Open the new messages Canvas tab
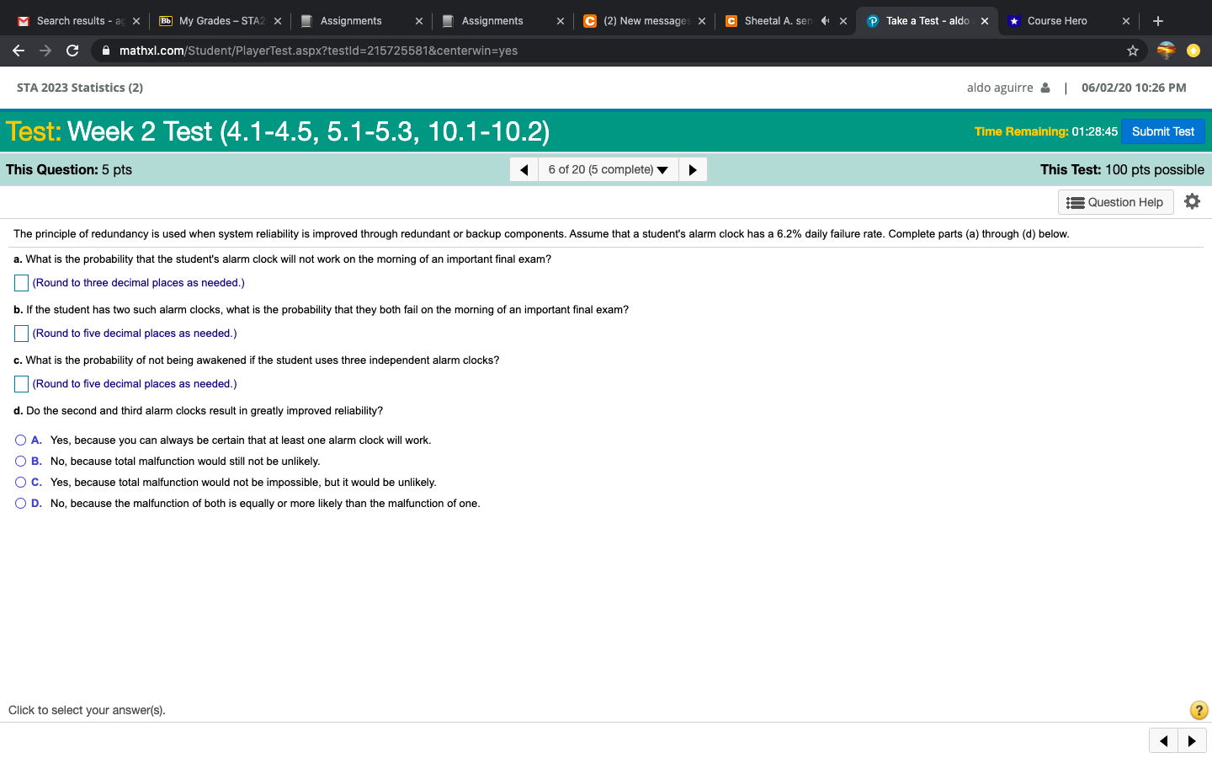 pyautogui.click(x=644, y=20)
